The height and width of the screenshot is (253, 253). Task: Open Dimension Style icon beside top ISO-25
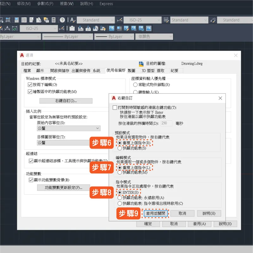click(120, 20)
